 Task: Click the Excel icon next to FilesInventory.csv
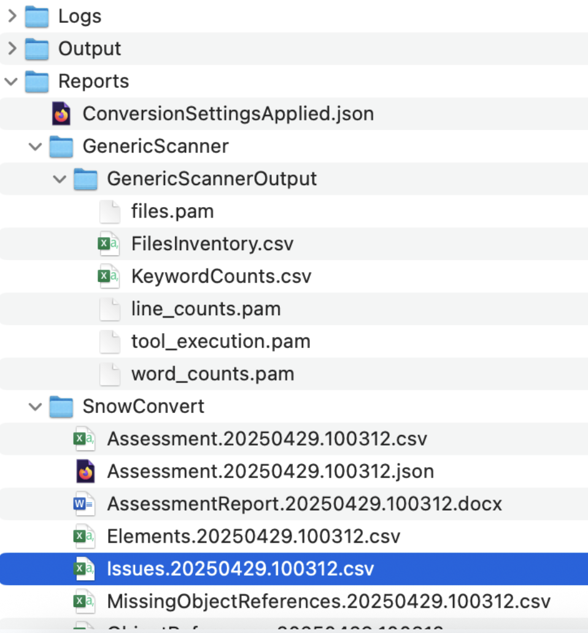pyautogui.click(x=109, y=244)
